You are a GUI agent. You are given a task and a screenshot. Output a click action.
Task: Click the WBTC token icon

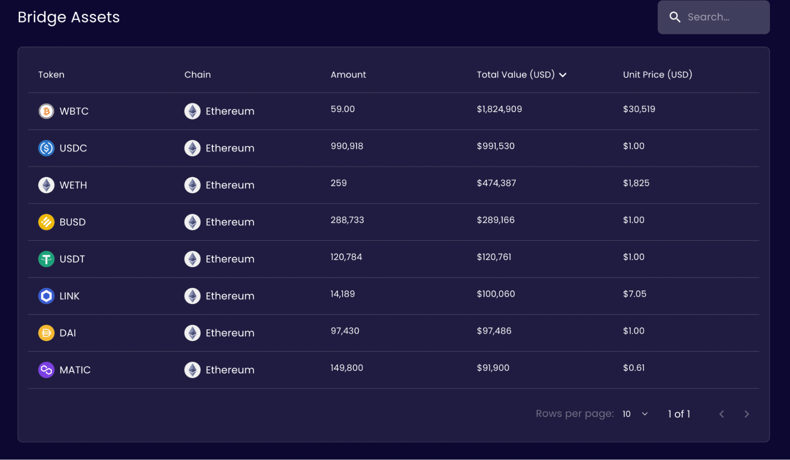coord(46,111)
